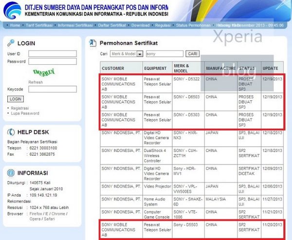Click the Firefox browser link
292x240 pixels.
coord(36,214)
